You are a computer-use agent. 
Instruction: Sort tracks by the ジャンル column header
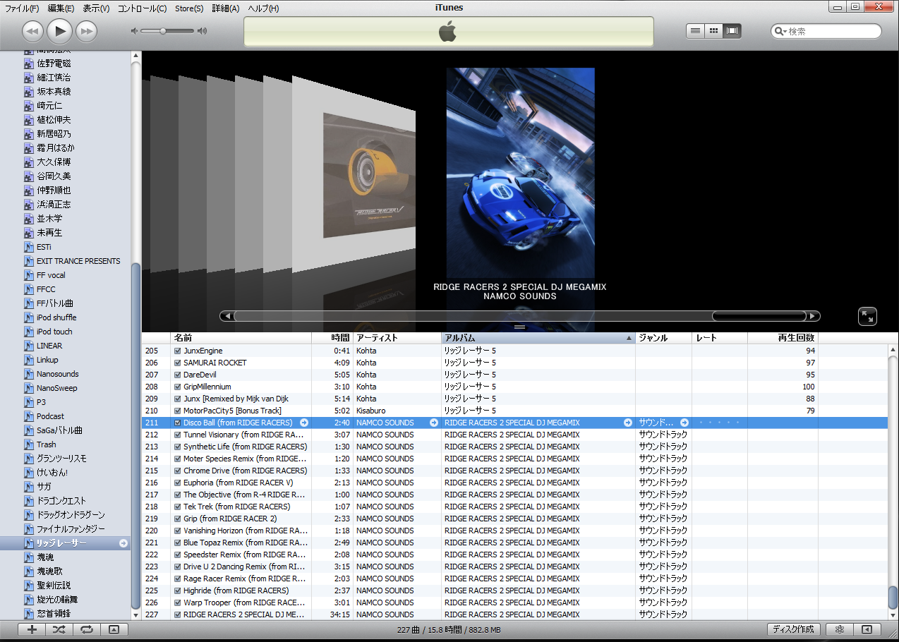(x=664, y=338)
